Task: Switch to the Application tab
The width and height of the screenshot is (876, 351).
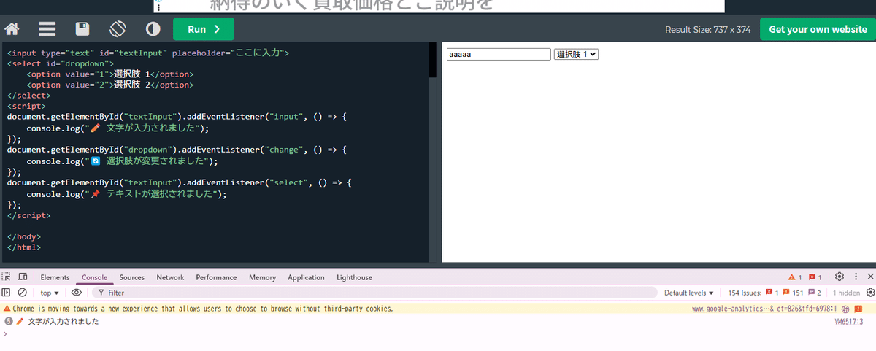Action: 306,277
